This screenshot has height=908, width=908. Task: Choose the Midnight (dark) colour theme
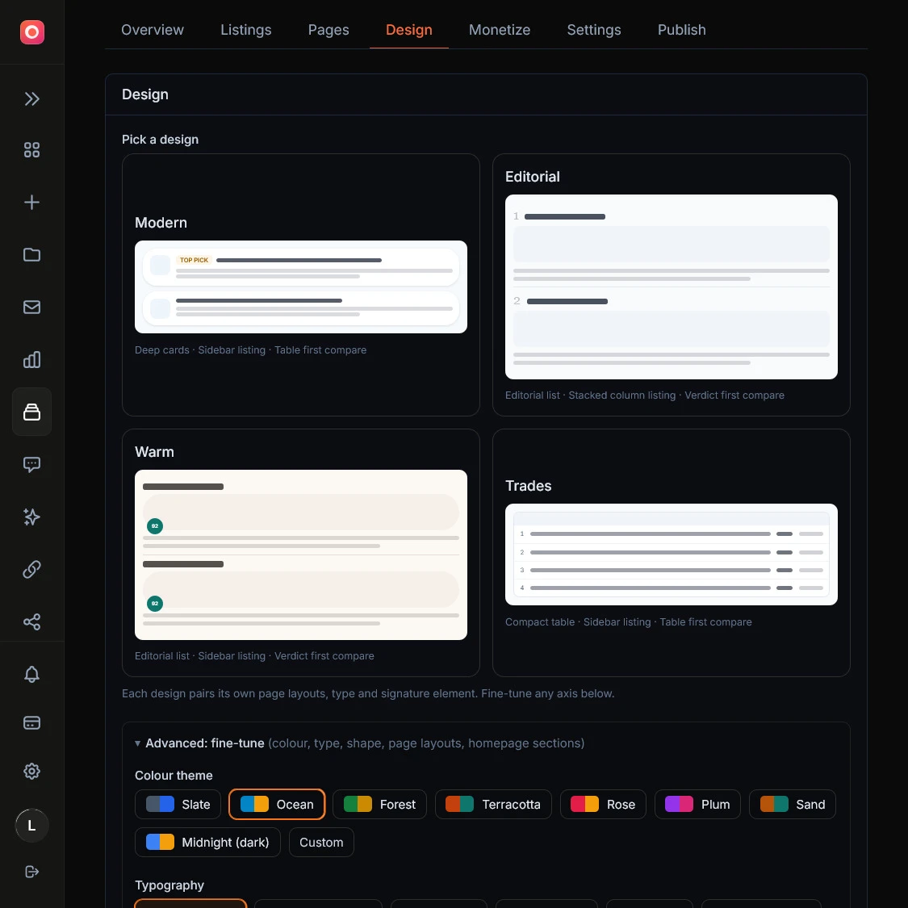207,842
